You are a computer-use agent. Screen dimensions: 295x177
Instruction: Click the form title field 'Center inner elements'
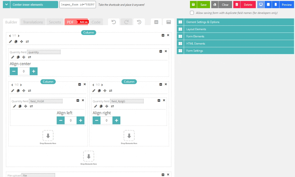point(34,4)
